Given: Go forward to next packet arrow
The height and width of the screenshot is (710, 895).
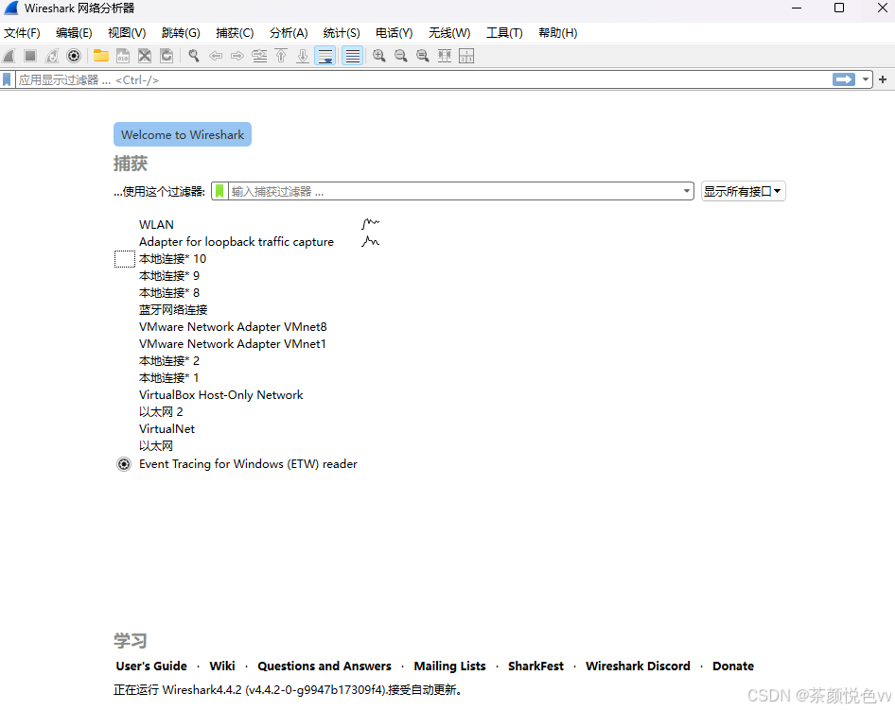Looking at the screenshot, I should (x=237, y=56).
